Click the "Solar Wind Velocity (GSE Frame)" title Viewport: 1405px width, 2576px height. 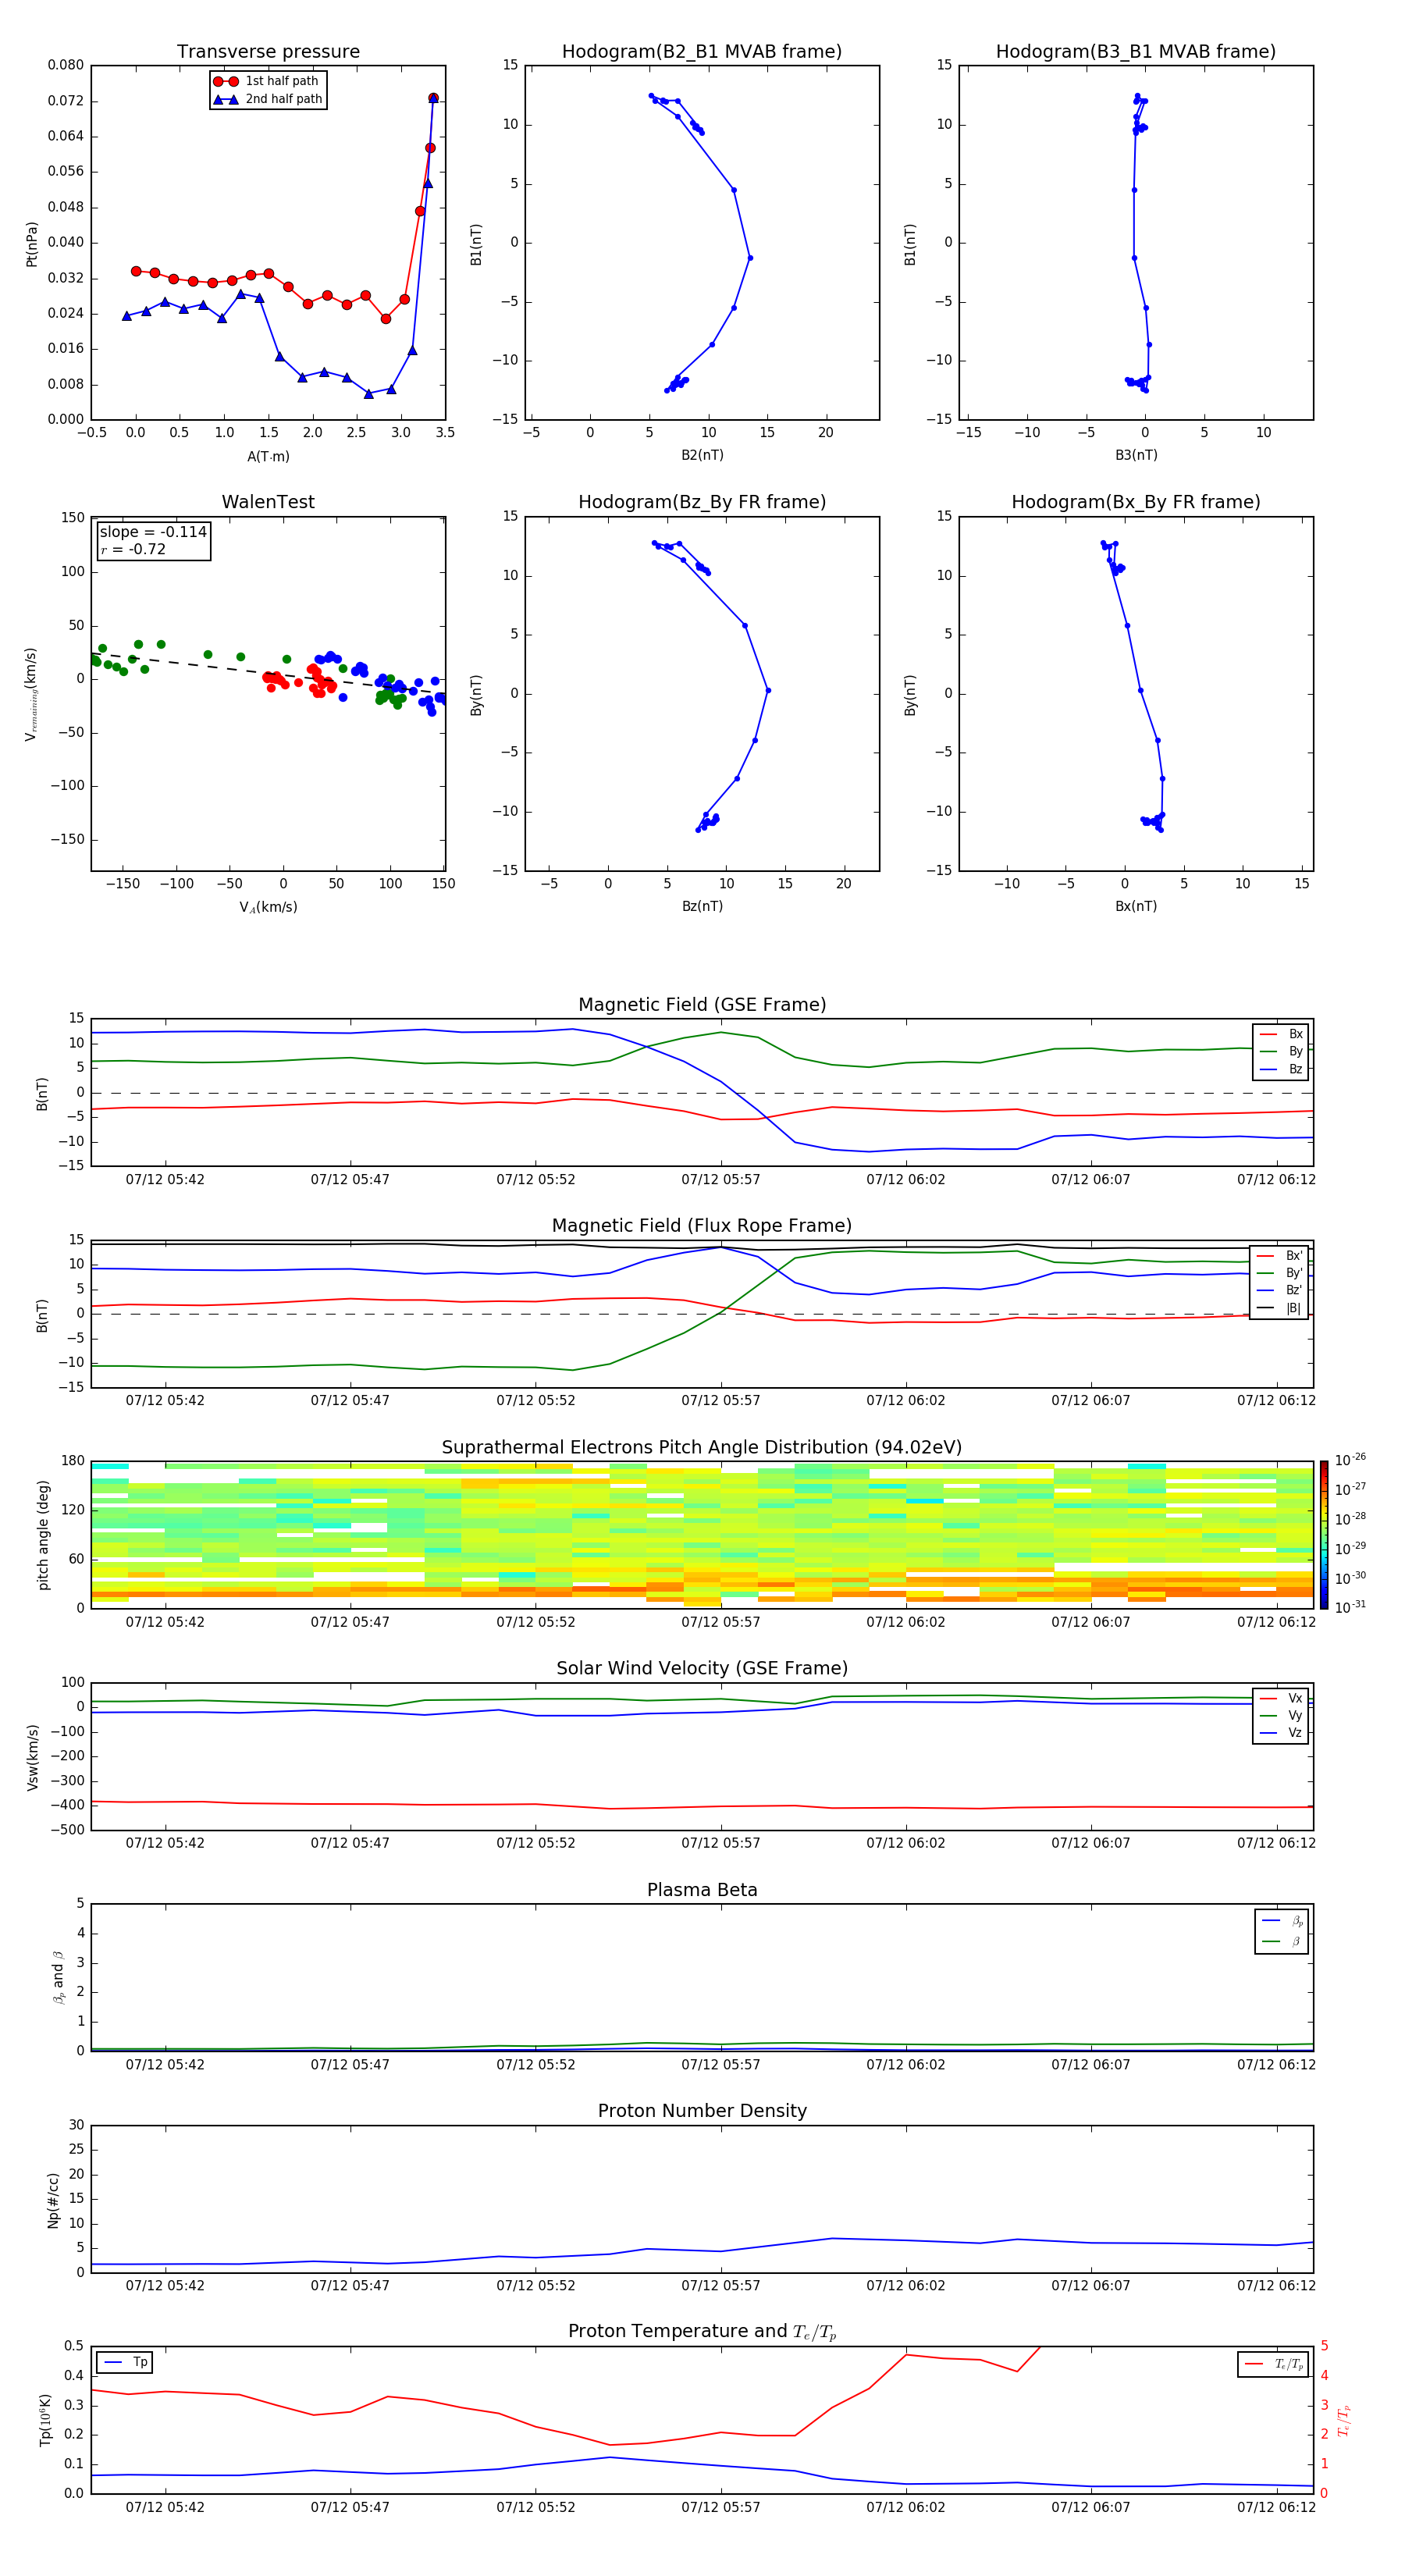(702, 1668)
